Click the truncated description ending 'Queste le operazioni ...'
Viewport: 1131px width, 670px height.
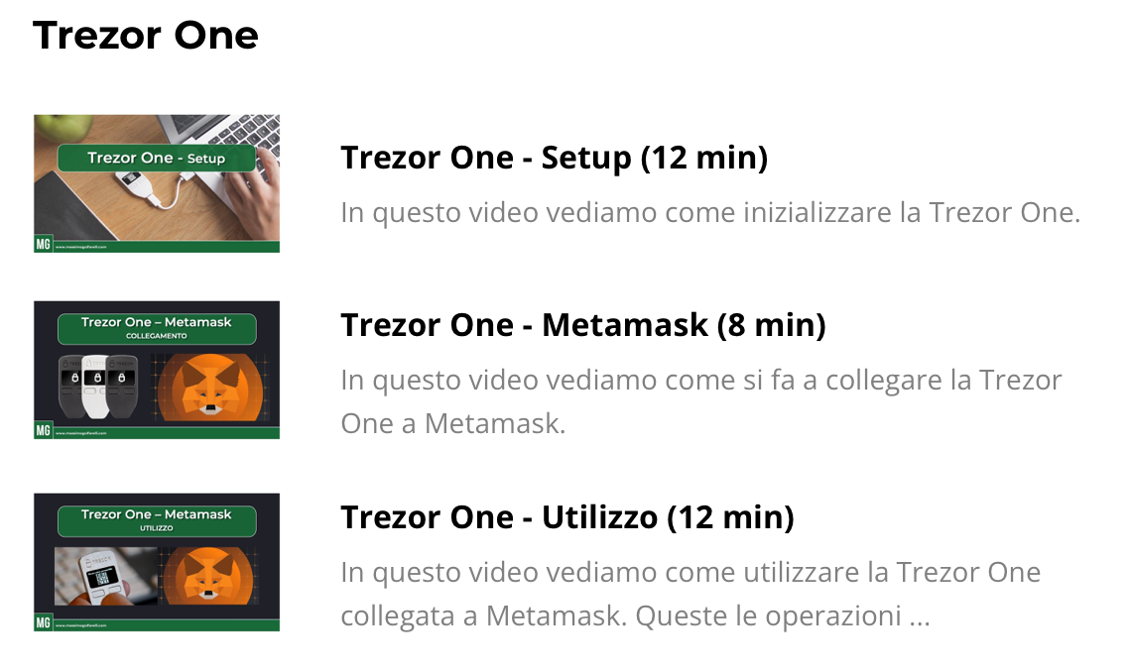click(x=691, y=594)
